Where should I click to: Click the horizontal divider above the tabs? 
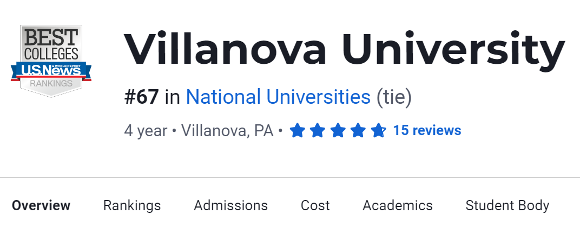290,177
